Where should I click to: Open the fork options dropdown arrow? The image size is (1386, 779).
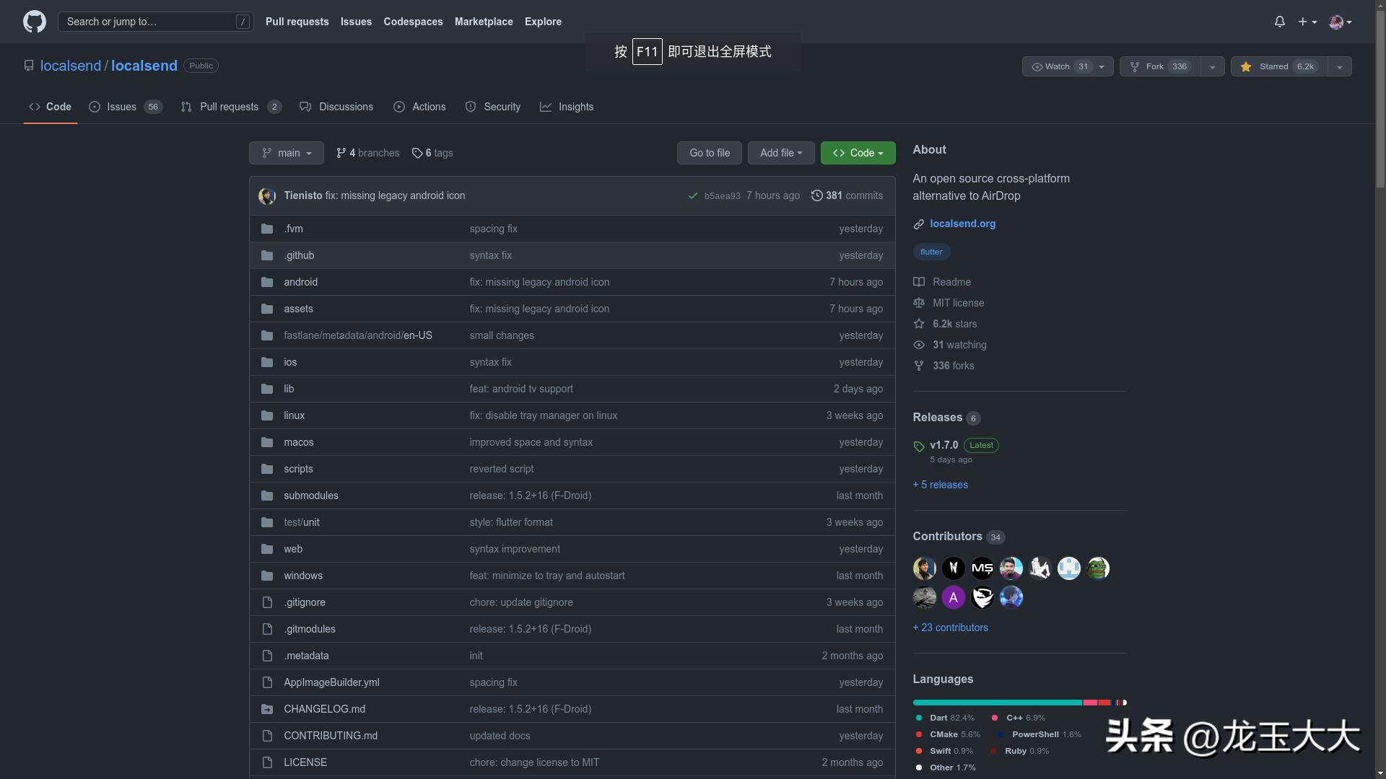[1212, 66]
